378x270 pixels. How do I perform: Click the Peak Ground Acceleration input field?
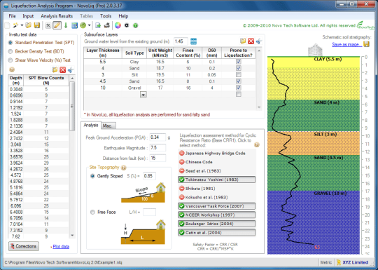pos(157,137)
